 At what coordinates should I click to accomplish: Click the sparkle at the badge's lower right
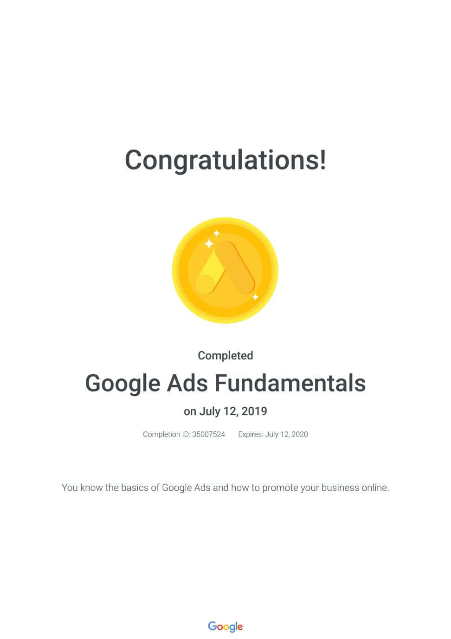point(255,297)
